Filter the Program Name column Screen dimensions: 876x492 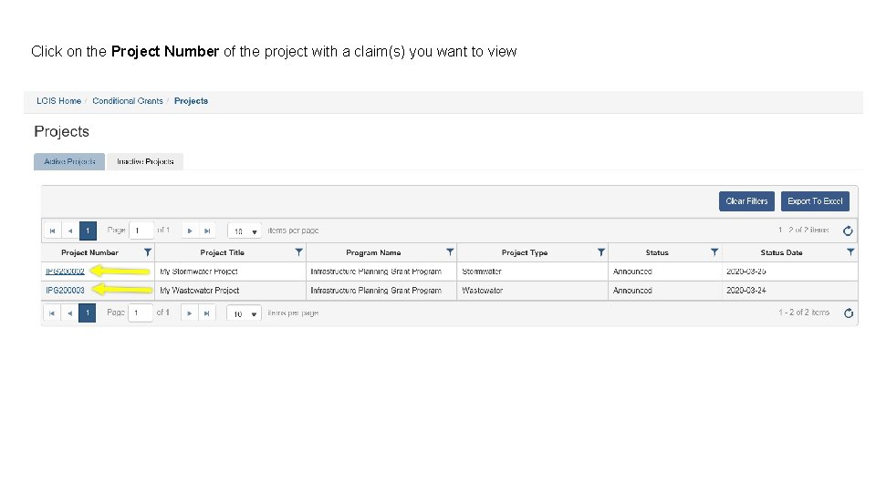point(450,252)
